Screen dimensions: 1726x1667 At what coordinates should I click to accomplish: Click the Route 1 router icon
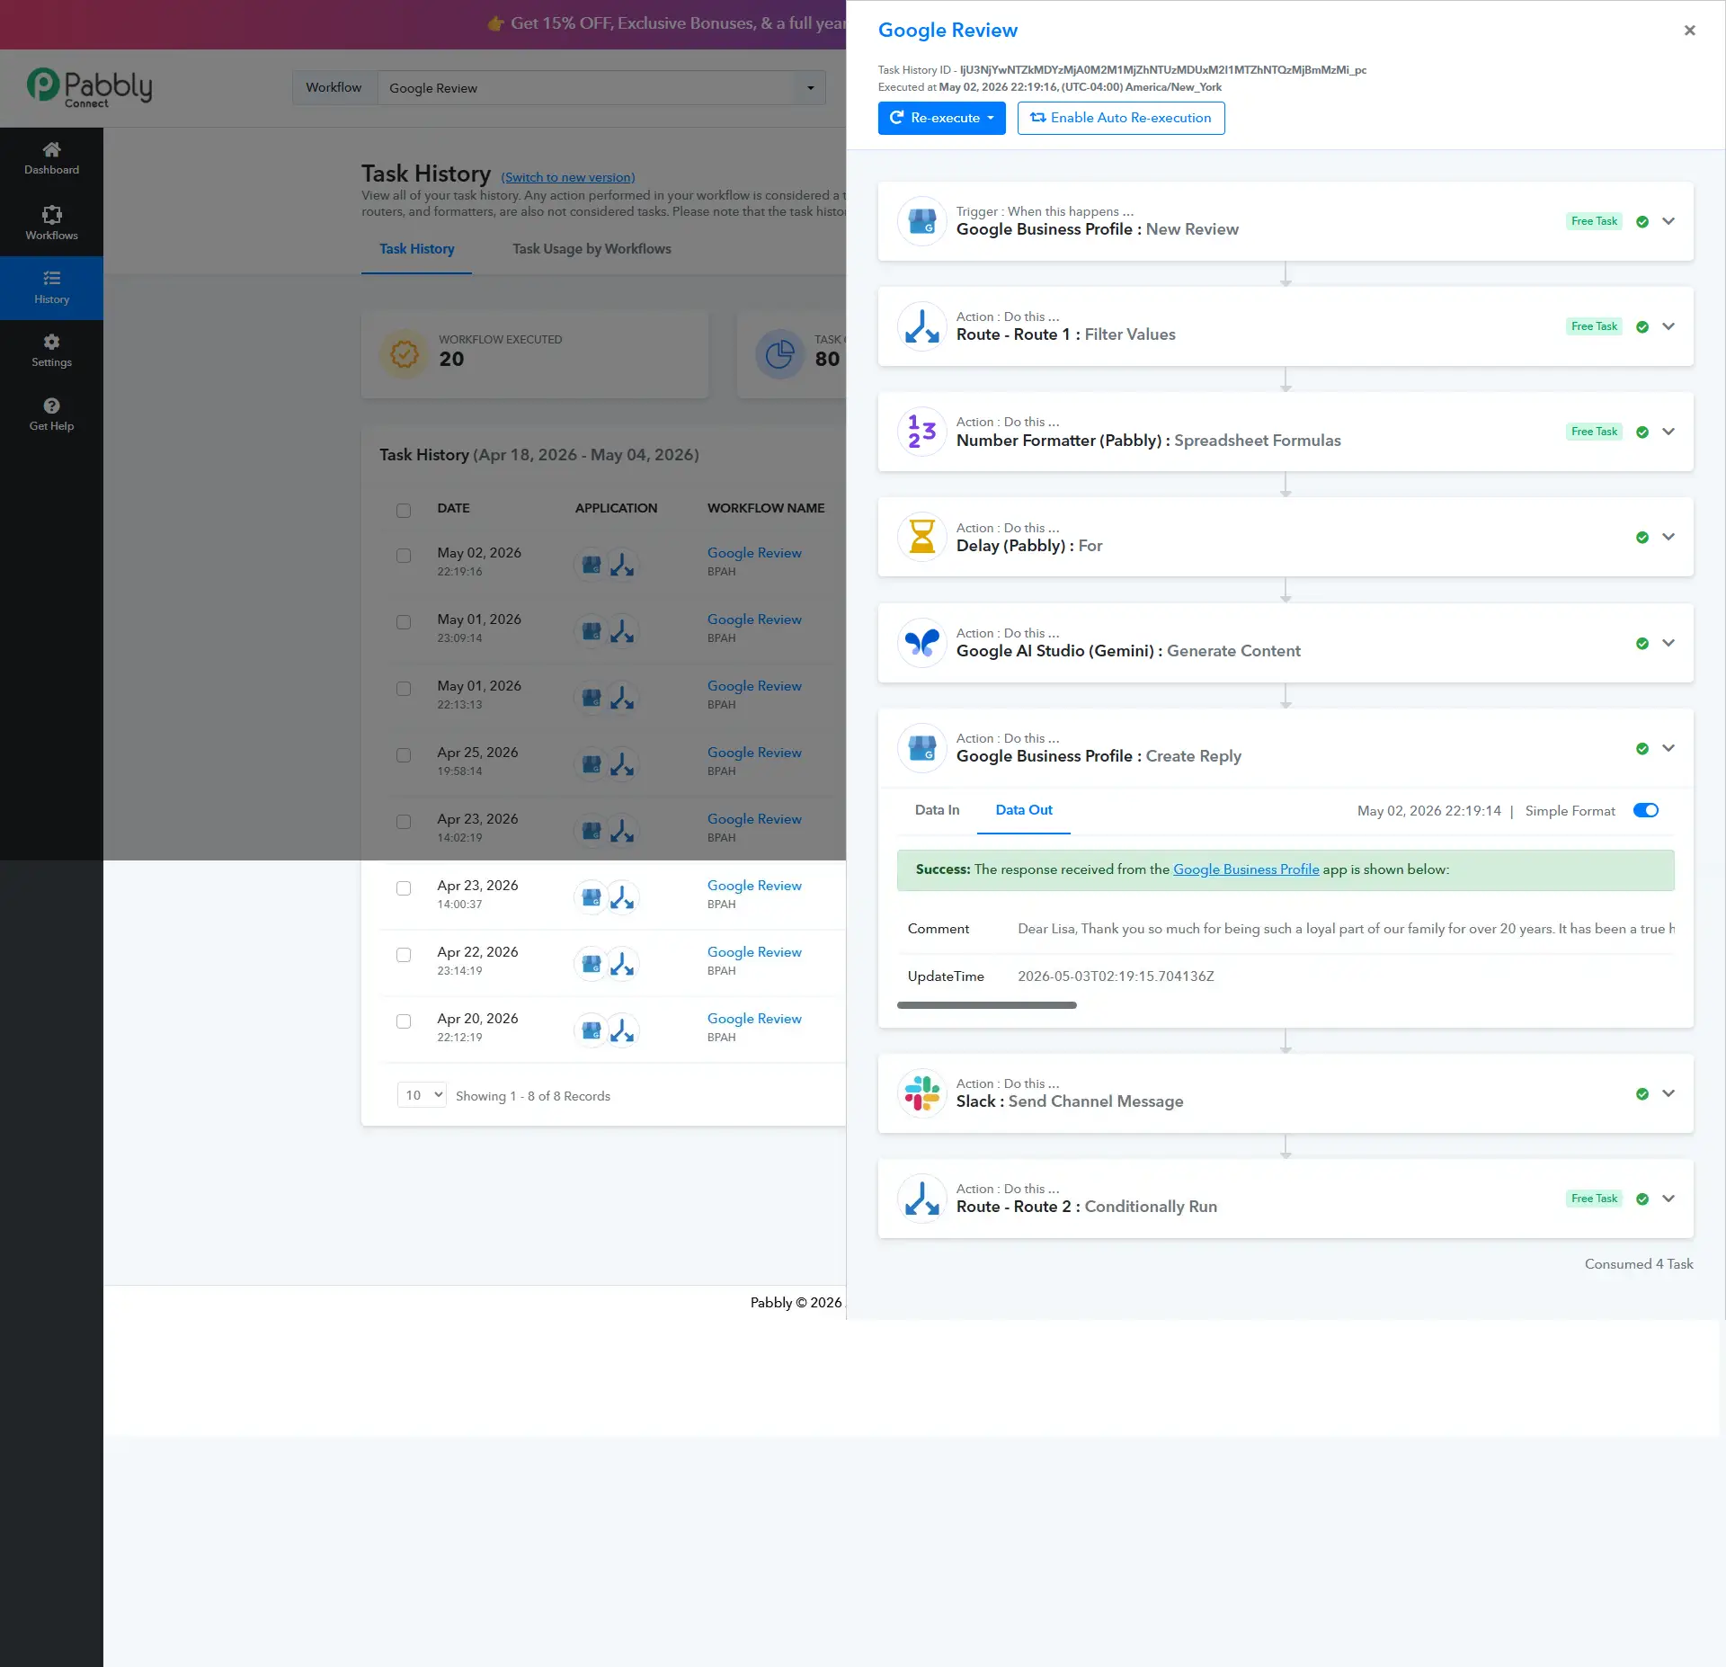[921, 326]
